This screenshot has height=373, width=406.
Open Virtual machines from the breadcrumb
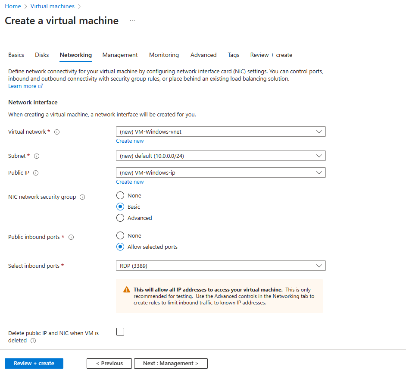coord(52,6)
